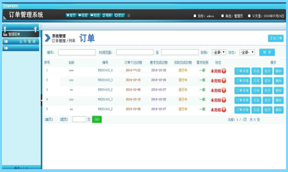Screen dimensions: 288x172
Task: Go to 首页 home in top toolbar
Action: point(71,15)
